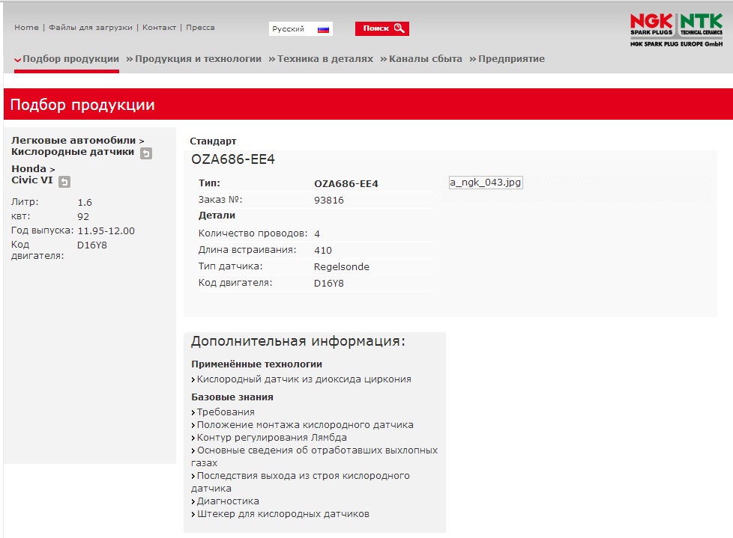
Task: Click the a_ngk_043.jpg product image
Action: (486, 183)
